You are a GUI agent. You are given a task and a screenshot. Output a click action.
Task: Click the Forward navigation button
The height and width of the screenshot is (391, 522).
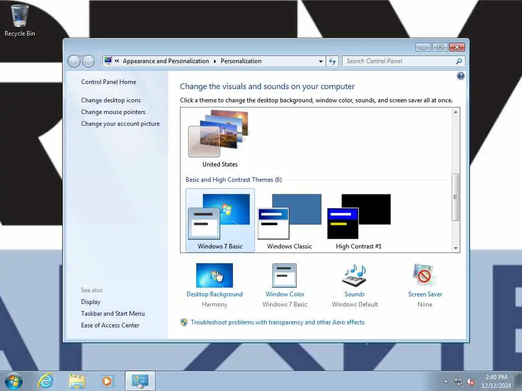[x=88, y=61]
